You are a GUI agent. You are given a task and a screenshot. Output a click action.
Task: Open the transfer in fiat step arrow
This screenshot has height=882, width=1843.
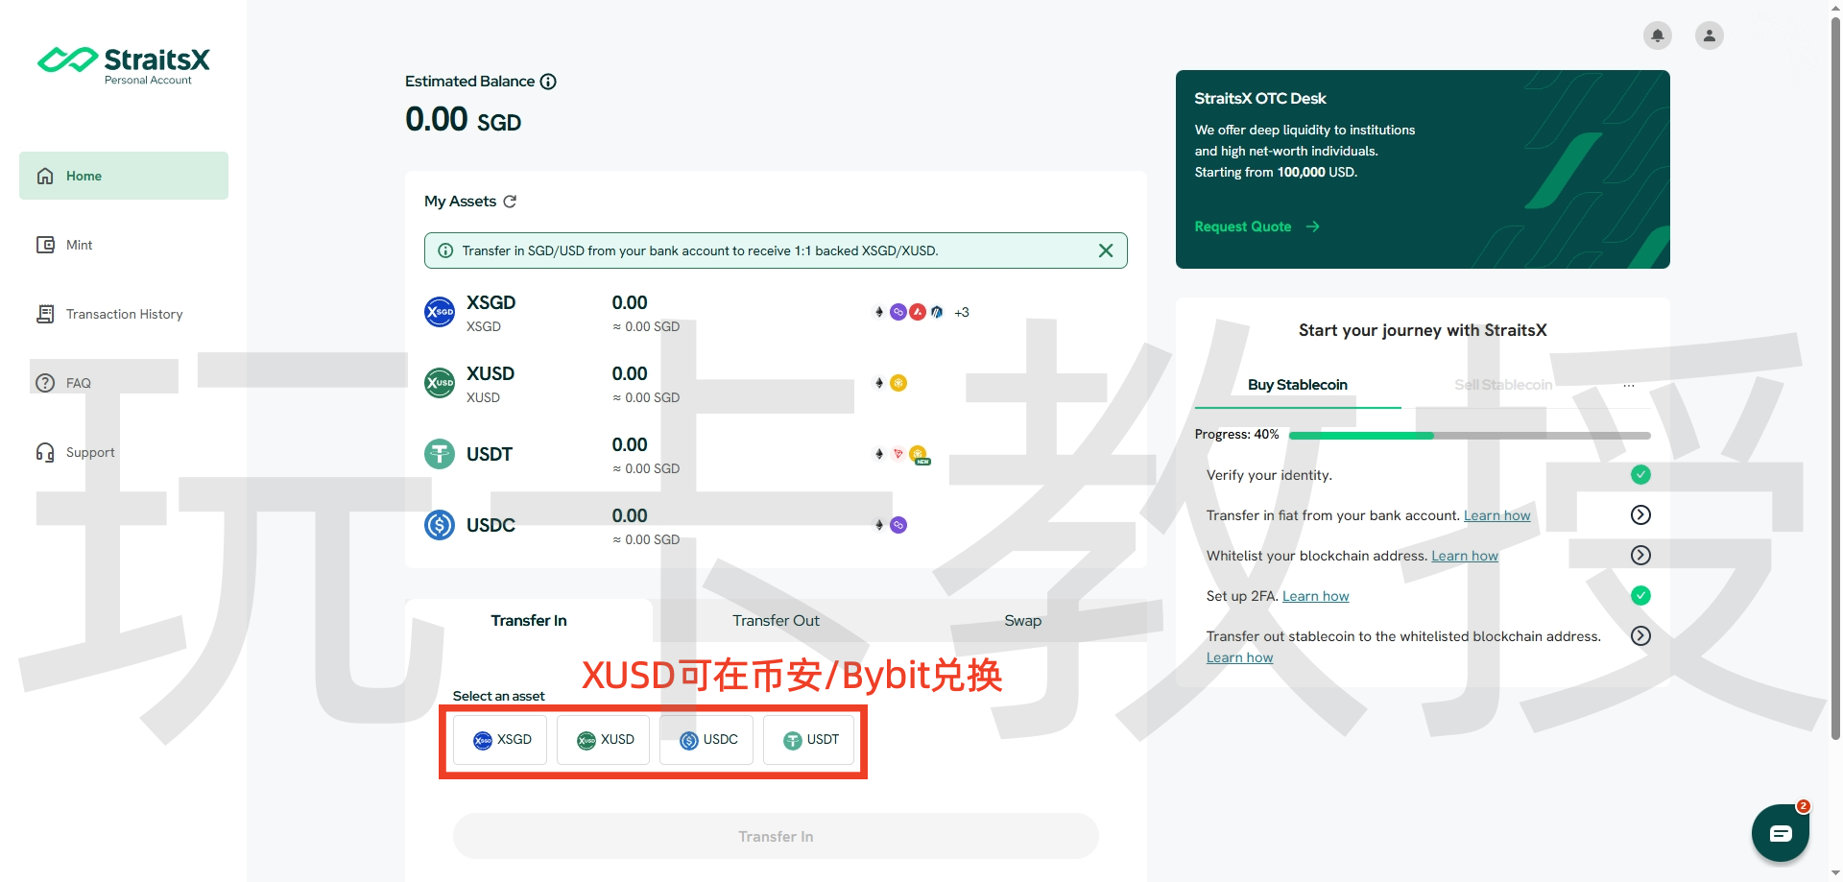click(1640, 515)
